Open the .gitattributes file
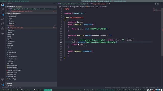The height and width of the screenshot is (91, 163). (x=12, y=59)
